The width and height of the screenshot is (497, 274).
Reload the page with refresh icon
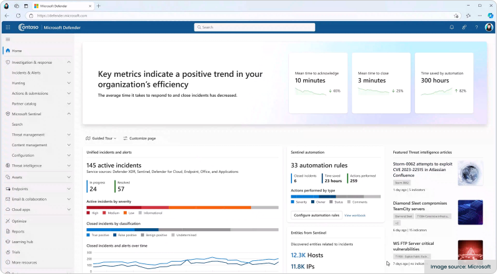[18, 15]
